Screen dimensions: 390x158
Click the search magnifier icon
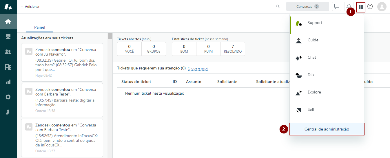tap(278, 6)
